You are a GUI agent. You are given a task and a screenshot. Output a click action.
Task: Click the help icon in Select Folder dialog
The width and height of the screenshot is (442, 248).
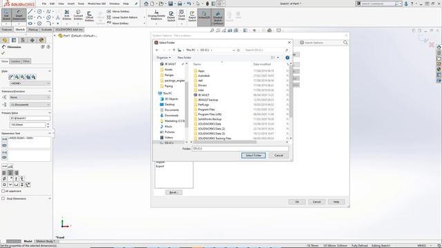(287, 57)
